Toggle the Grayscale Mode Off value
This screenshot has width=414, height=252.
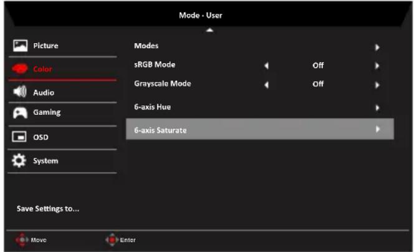click(x=318, y=84)
